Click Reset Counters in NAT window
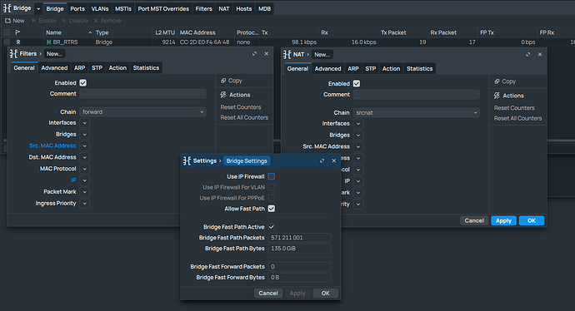The height and width of the screenshot is (311, 575). [514, 108]
